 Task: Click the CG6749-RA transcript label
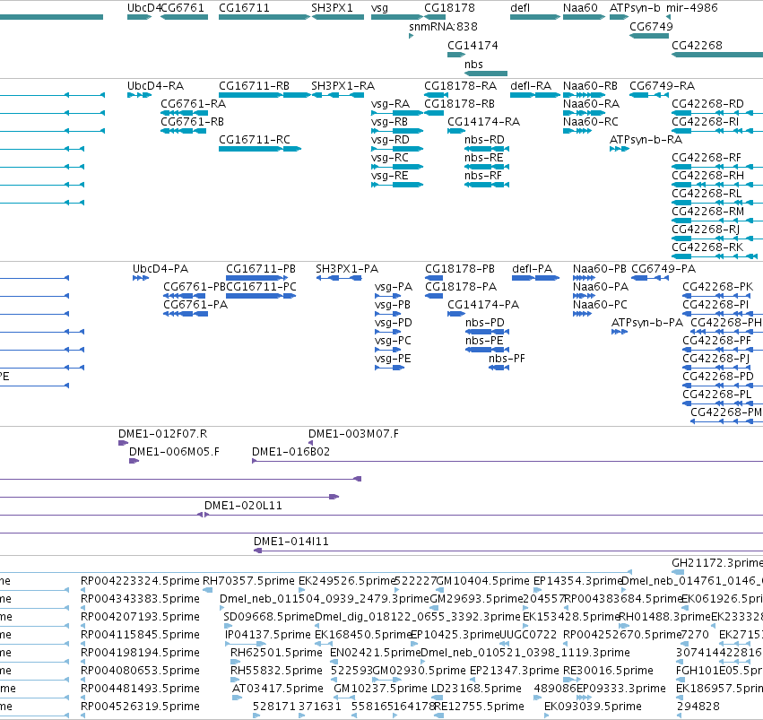662,85
